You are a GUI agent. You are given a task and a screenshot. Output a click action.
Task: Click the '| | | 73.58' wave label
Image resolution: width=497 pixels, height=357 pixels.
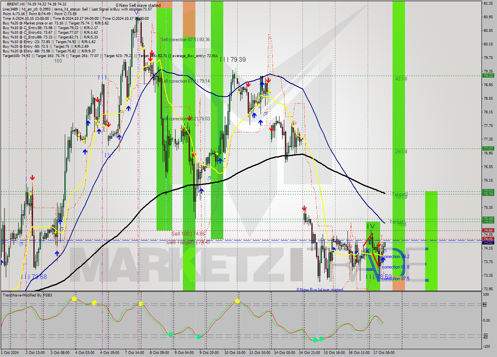34,277
